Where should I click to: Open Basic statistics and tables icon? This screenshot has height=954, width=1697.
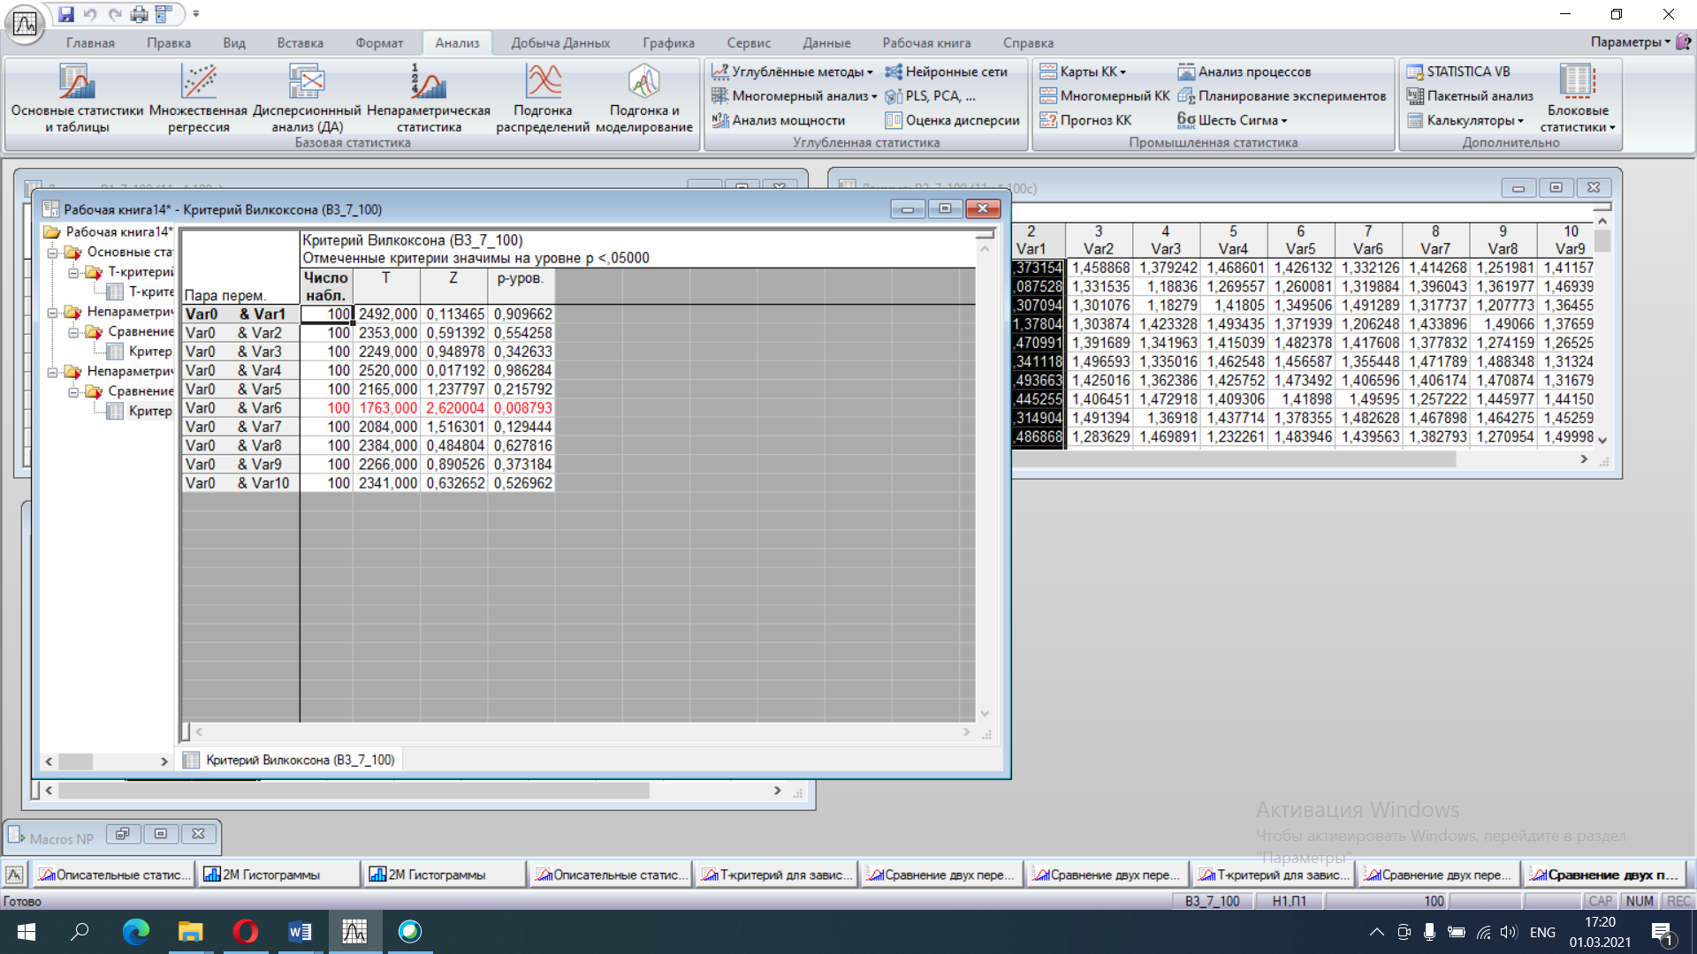pos(77,97)
